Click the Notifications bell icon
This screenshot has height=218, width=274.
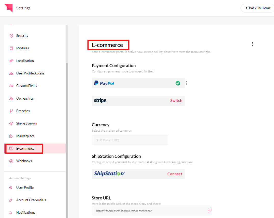point(11,213)
